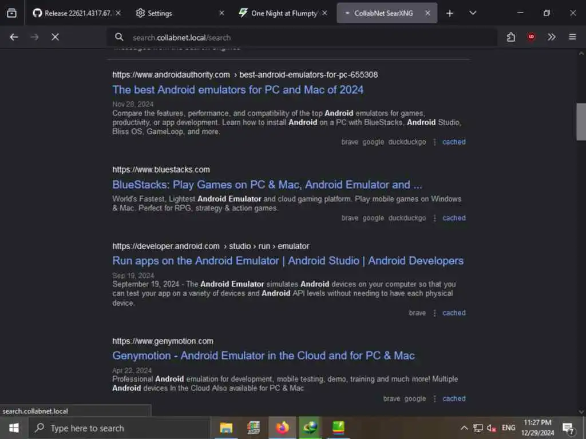The width and height of the screenshot is (586, 439).
Task: Expand the list all tabs dropdown
Action: pyautogui.click(x=473, y=13)
